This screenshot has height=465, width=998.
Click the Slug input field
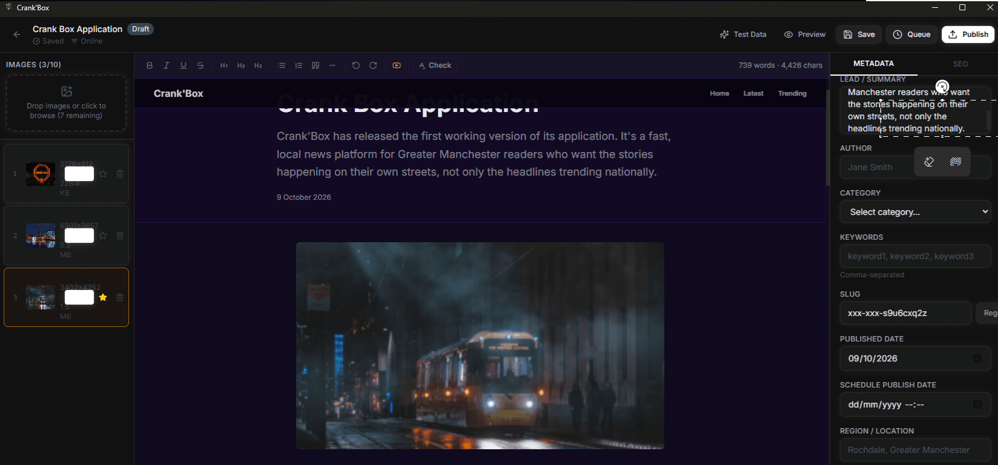tap(905, 313)
